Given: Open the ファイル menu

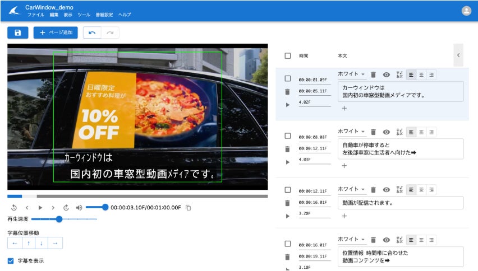Looking at the screenshot, I should [36, 15].
